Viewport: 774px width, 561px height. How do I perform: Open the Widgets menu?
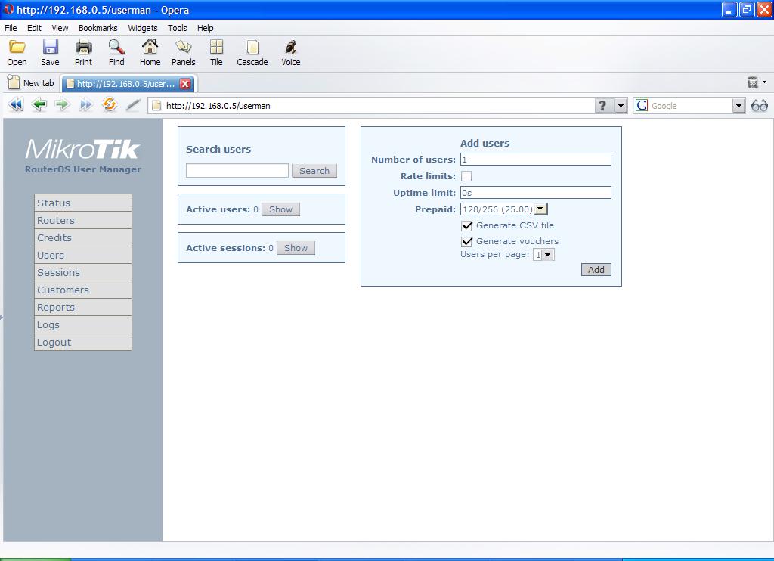coord(143,28)
